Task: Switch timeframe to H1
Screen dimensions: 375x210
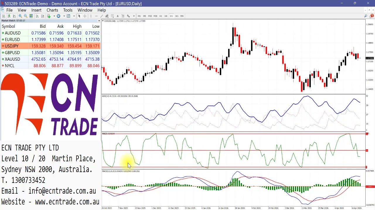Action: (161, 16)
